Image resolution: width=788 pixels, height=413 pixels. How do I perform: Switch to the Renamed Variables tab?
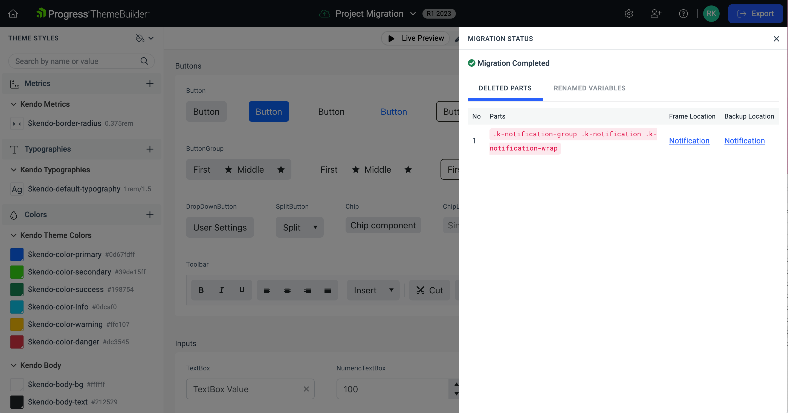(x=589, y=88)
